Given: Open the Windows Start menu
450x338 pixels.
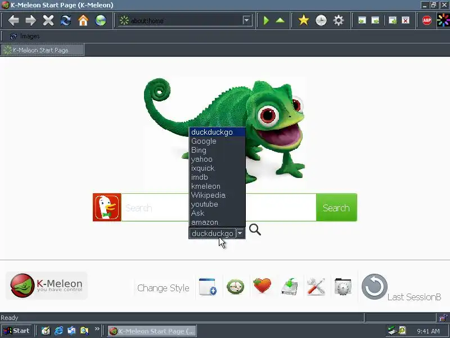Looking at the screenshot, I should tap(17, 331).
